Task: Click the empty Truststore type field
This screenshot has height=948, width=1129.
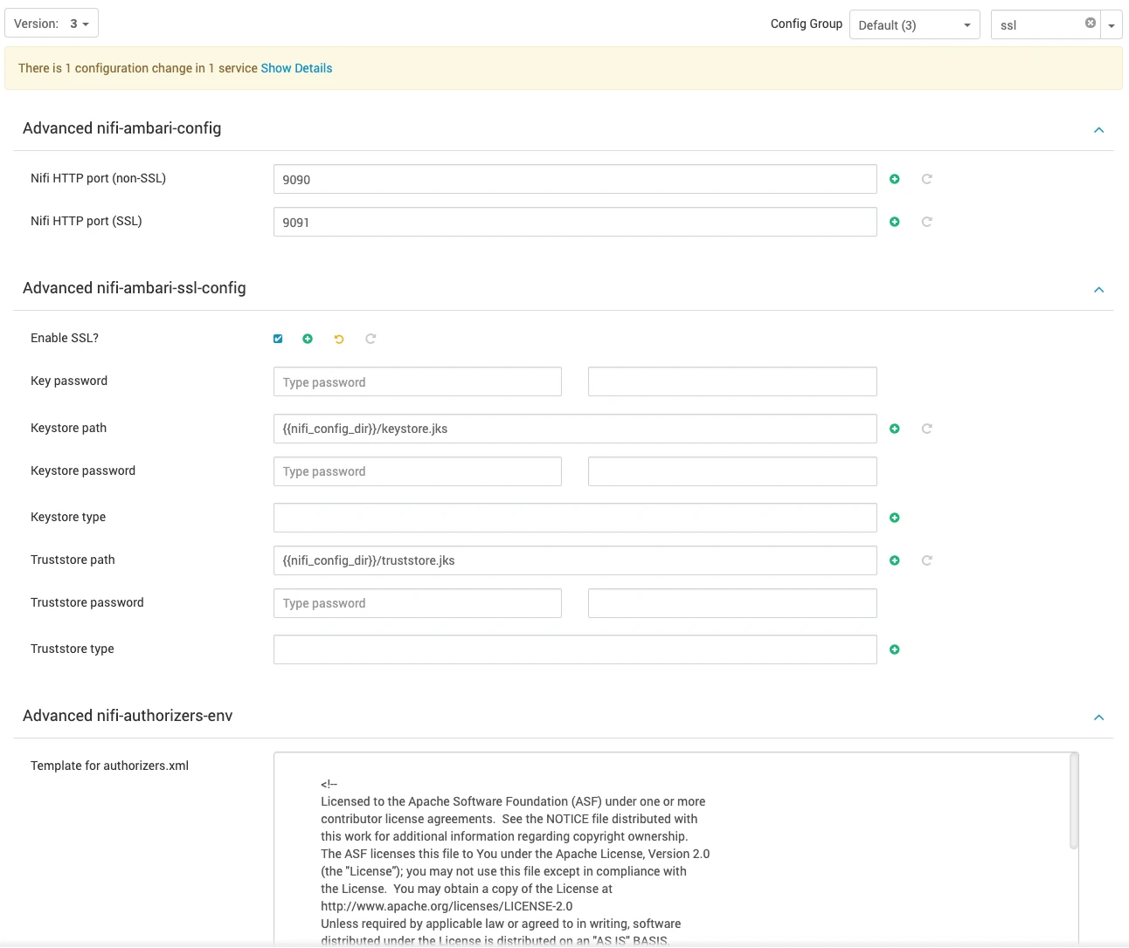Action: pyautogui.click(x=575, y=649)
